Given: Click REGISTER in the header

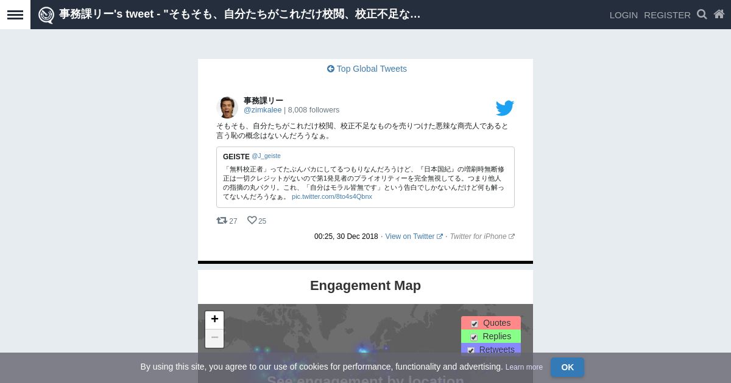Looking at the screenshot, I should (x=667, y=15).
